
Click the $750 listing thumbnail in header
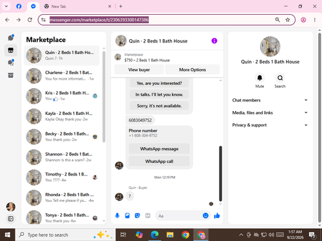[x=118, y=57]
